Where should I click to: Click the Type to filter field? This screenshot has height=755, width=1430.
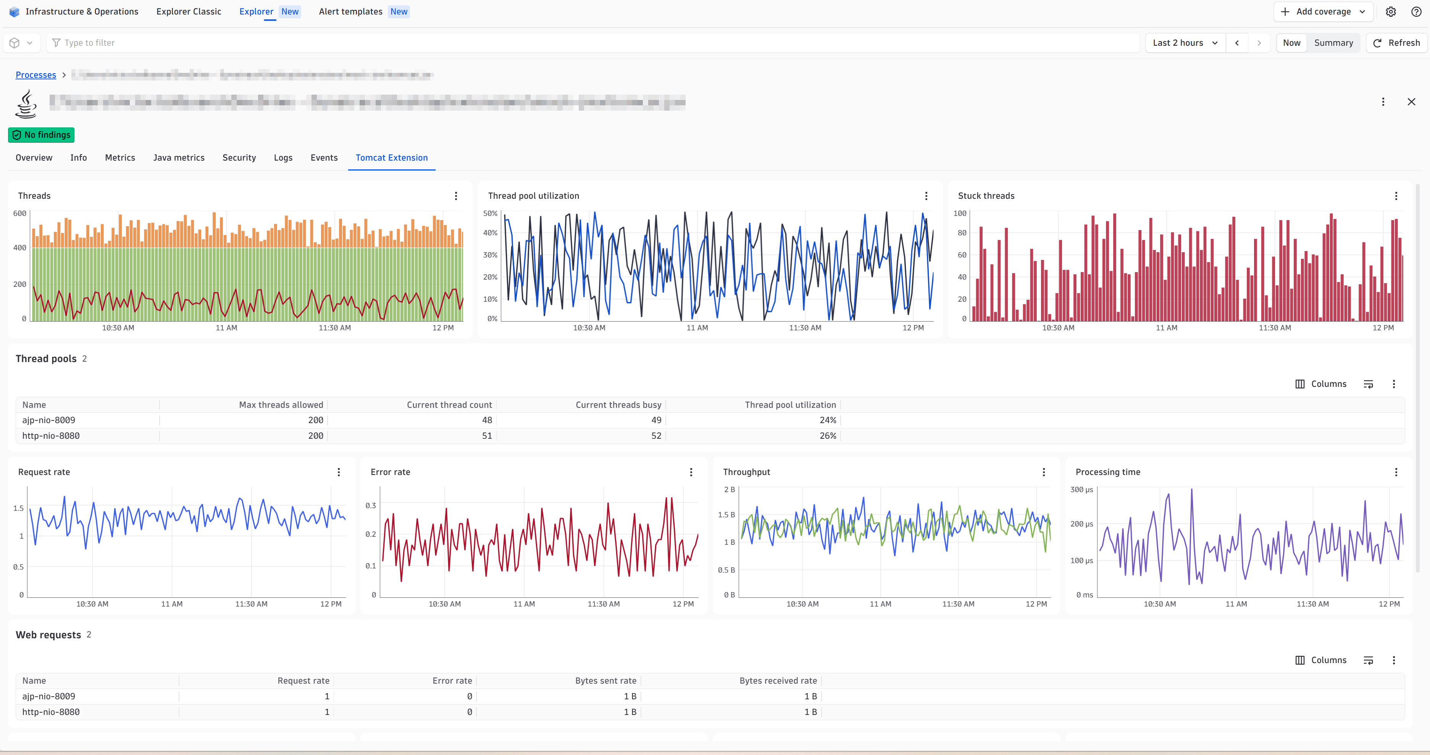pos(593,43)
